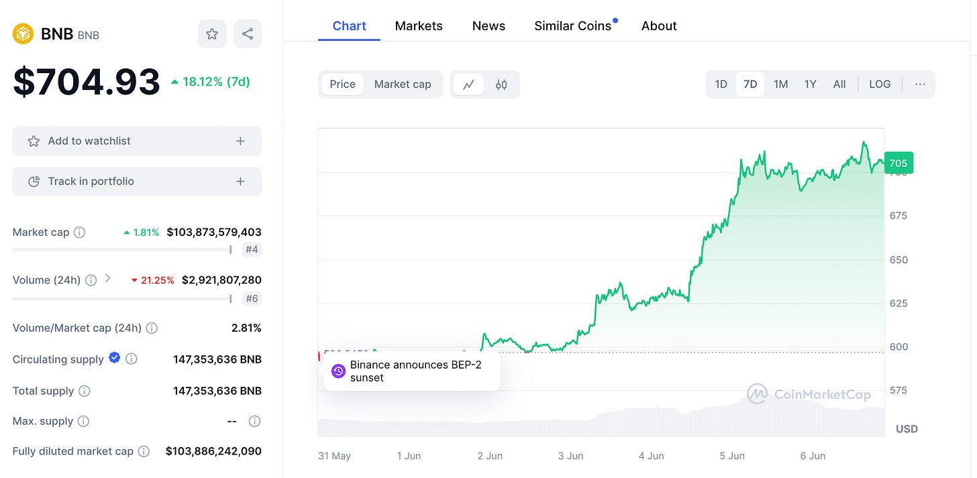Open the Markets tab

(x=419, y=26)
